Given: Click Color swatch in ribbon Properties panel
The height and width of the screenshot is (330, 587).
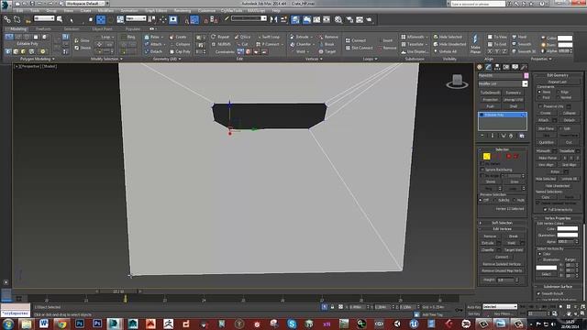Looking at the screenshot, I should tap(565, 38).
